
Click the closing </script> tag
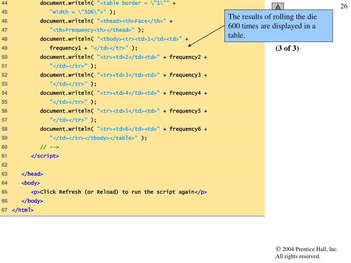45,156
